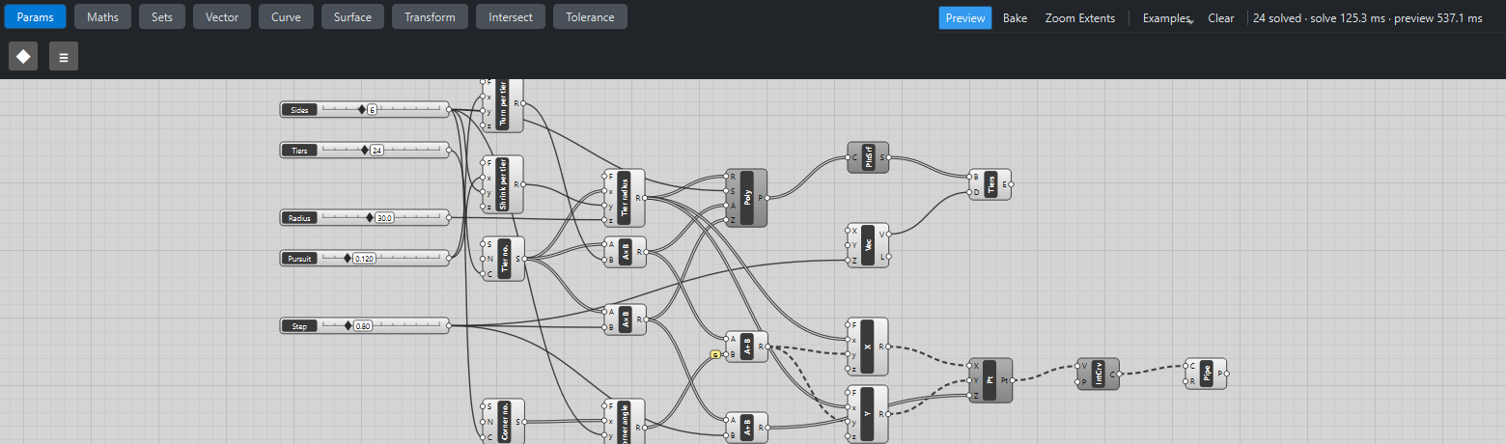Click the Step slider handle
Image resolution: width=1506 pixels, height=444 pixels.
pos(348,326)
